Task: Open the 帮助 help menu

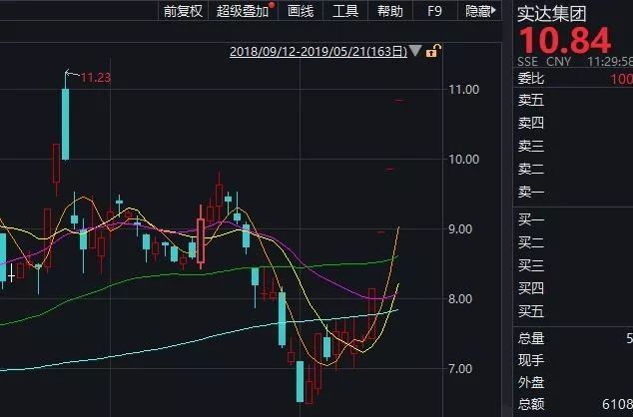Action: 390,11
